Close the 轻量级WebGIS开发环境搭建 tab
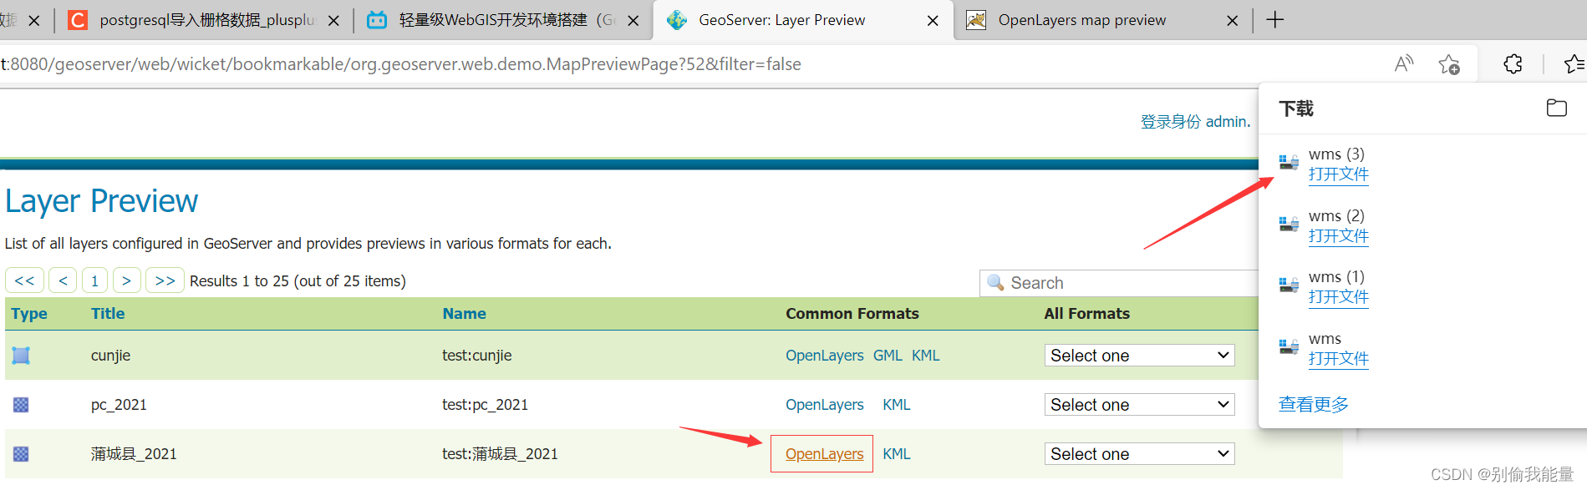1587x490 pixels. coord(633,21)
